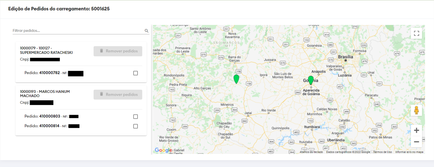This screenshot has width=434, height=167.
Task: Click the 10000193 - Marcos Hanum Machado title
Action: 45,94
